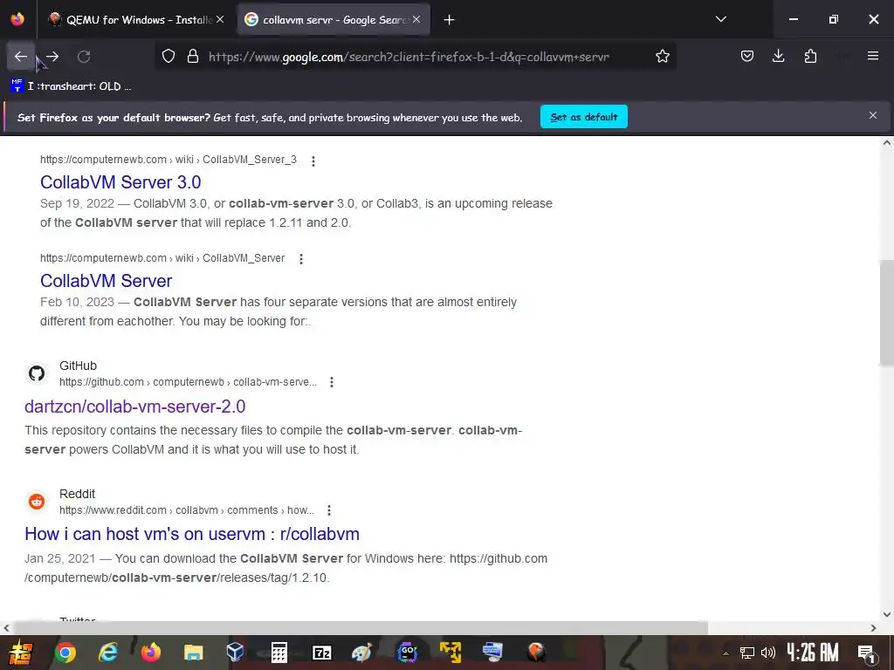
Task: Select the collavvm servr Google Search tab
Action: pyautogui.click(x=334, y=20)
